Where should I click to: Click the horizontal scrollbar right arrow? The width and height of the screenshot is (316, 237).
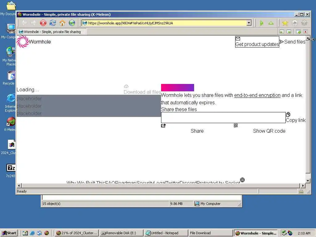[303, 185]
